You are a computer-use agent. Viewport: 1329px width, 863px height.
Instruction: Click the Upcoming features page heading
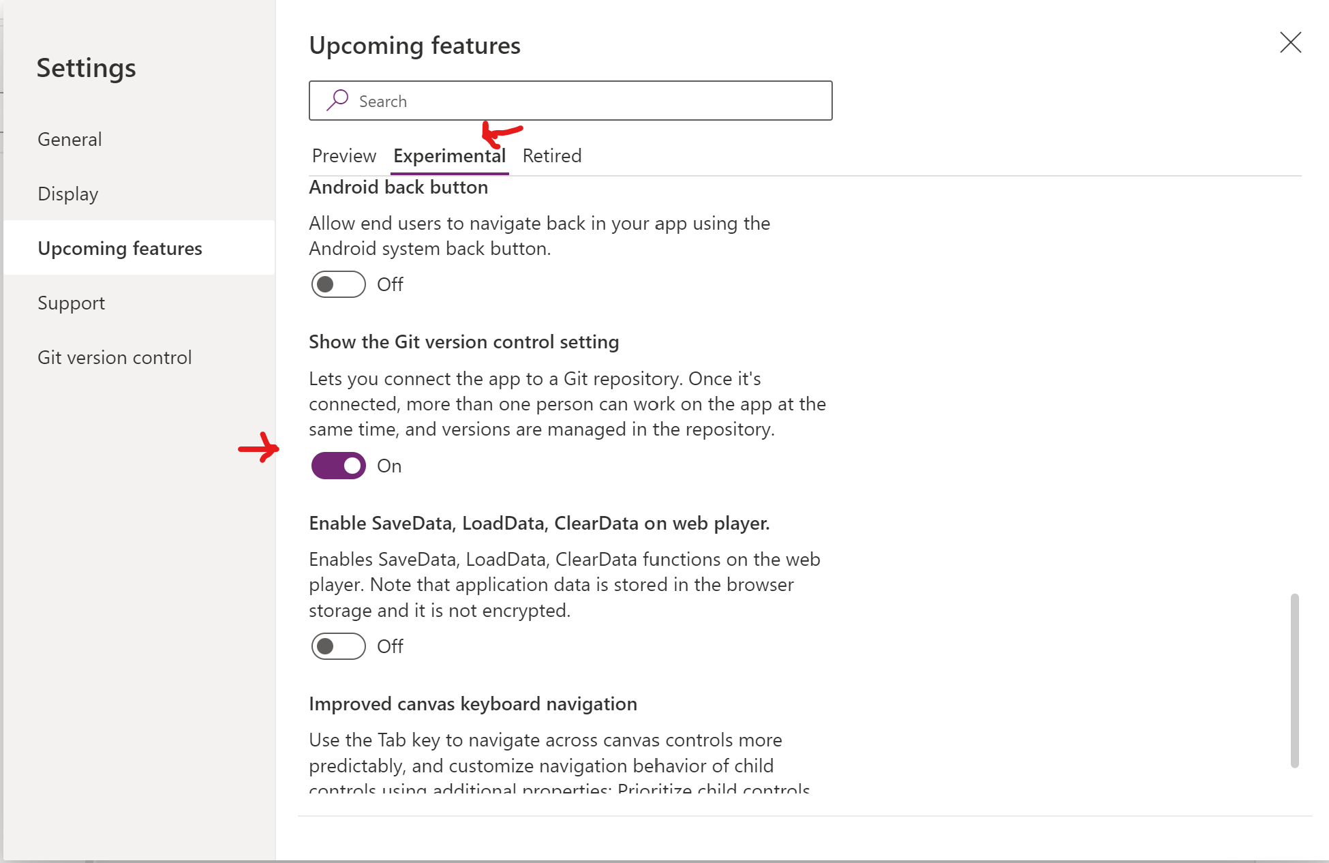click(x=414, y=45)
